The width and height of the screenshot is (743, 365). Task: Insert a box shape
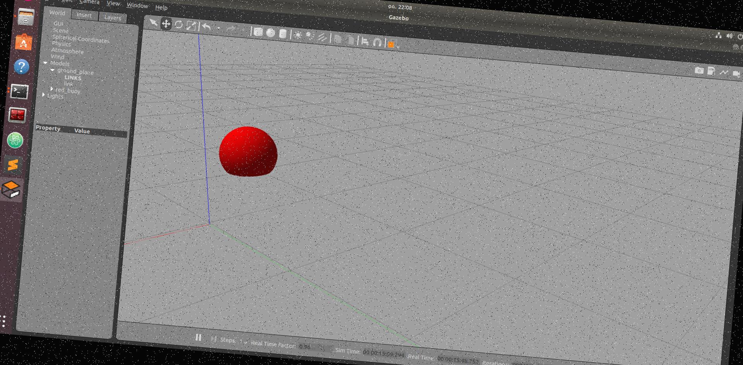259,32
